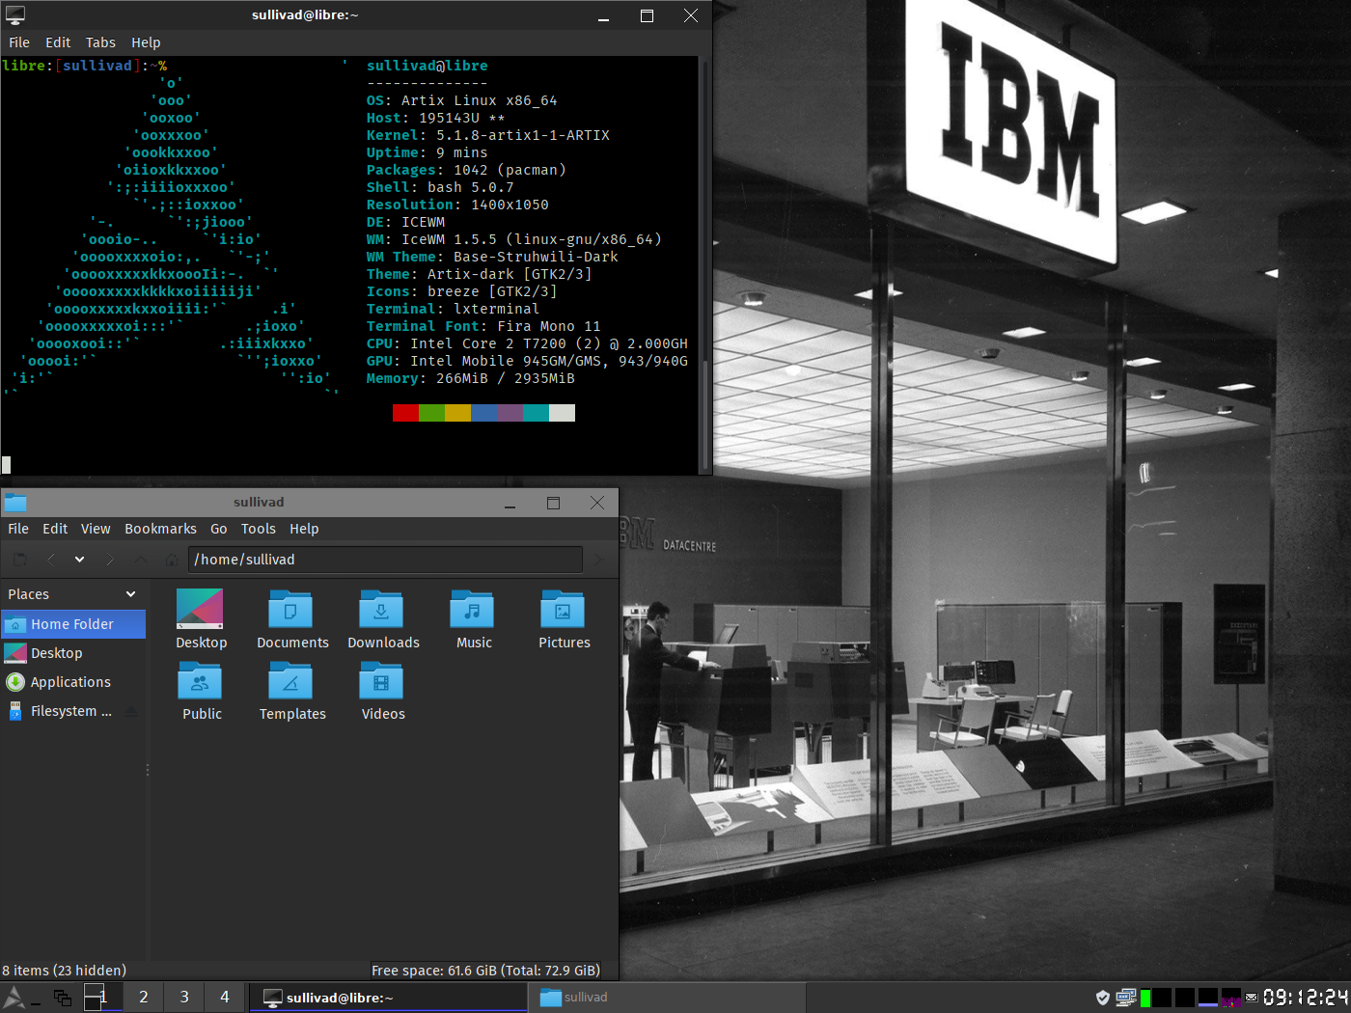Select Home Folder in Places
The height and width of the screenshot is (1013, 1351).
[x=73, y=624]
